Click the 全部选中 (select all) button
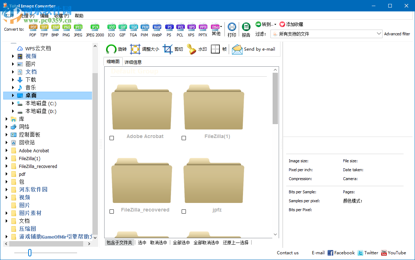415x260 pixels. pos(181,243)
